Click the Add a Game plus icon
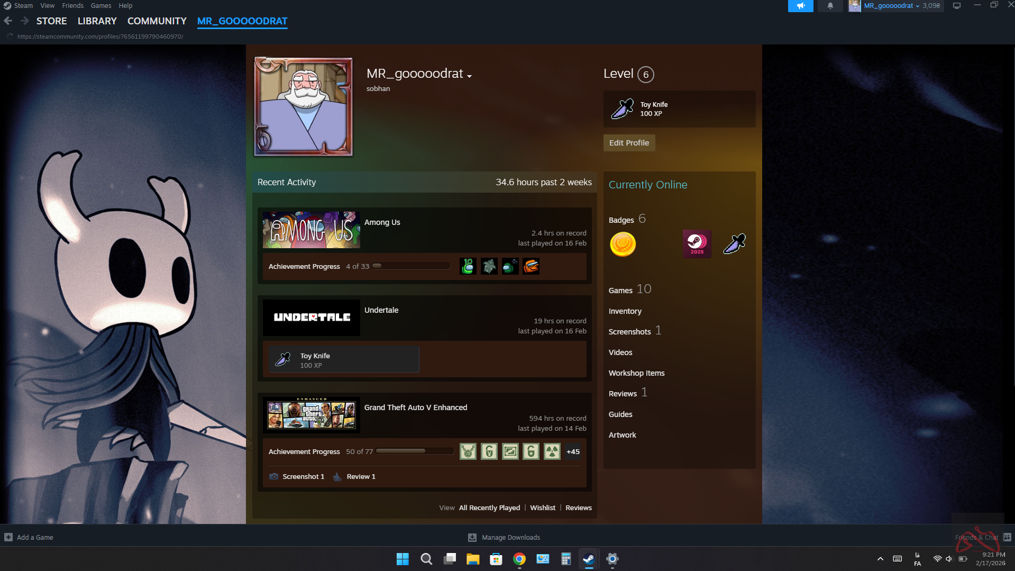 pos(8,537)
